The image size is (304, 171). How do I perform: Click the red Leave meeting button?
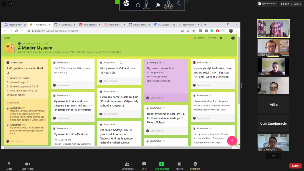point(295,166)
